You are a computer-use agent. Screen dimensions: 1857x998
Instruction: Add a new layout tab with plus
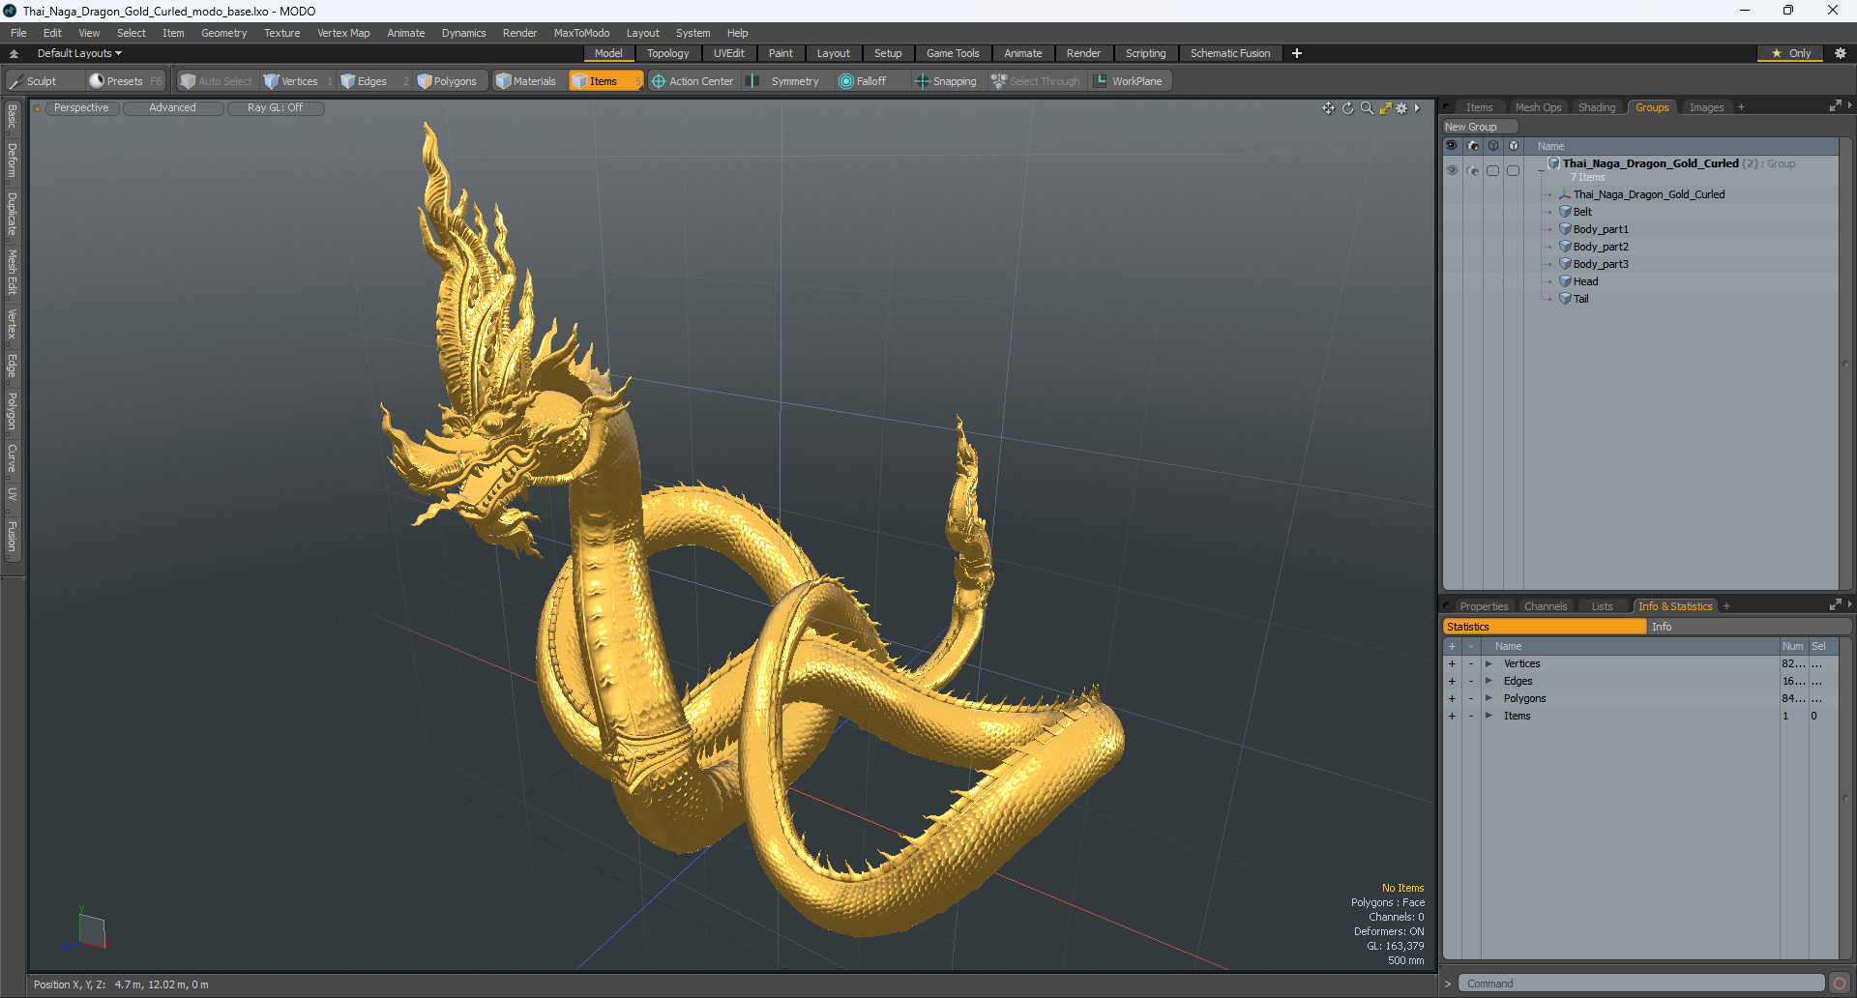tap(1297, 53)
